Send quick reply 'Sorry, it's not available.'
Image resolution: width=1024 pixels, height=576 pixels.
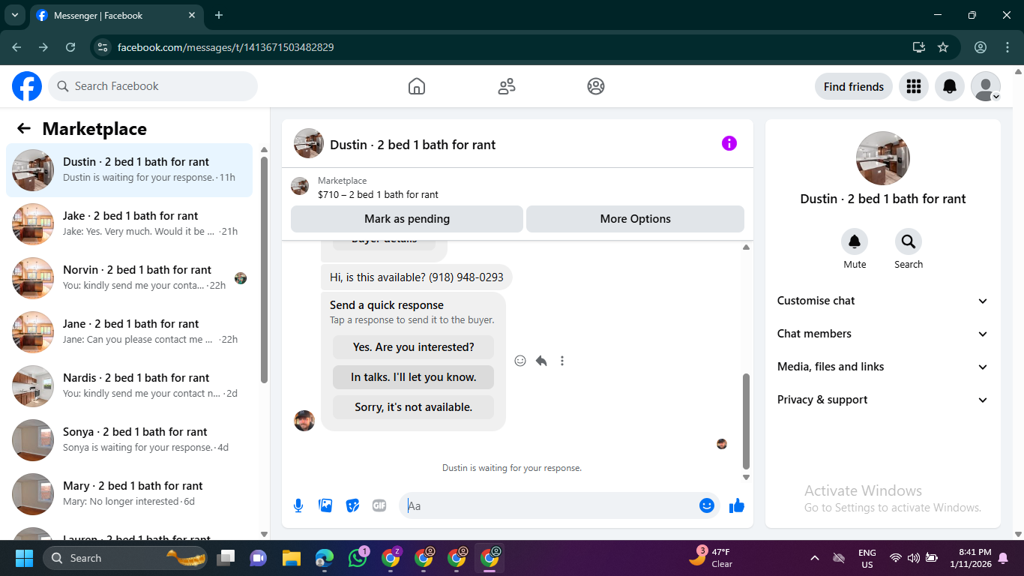(414, 407)
